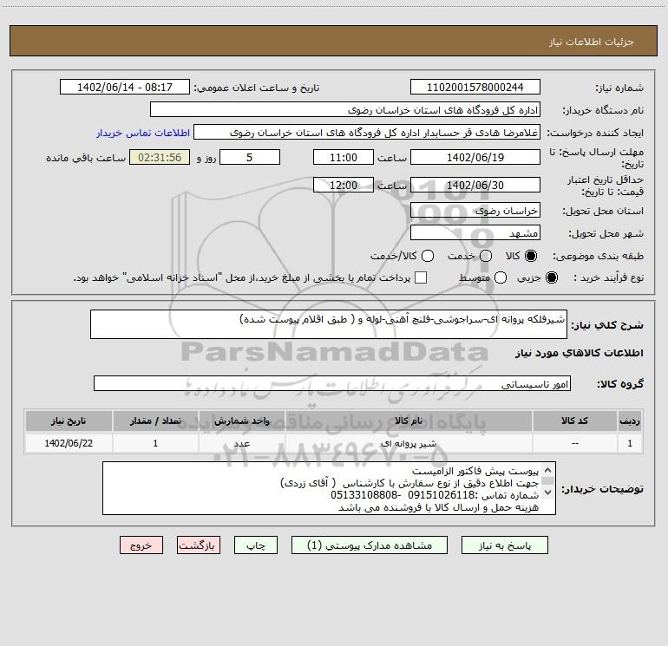
Task: Click the جزئیات اطلاعات نیاز header title
Action: (592, 42)
